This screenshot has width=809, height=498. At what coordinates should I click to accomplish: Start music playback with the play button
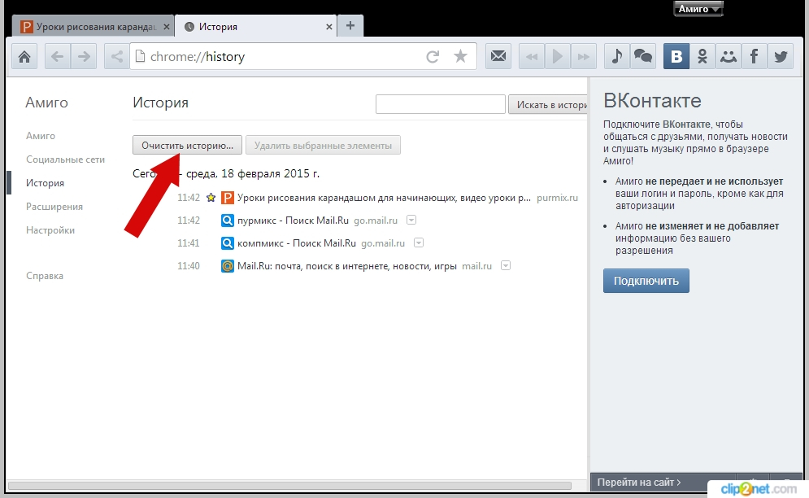(557, 56)
